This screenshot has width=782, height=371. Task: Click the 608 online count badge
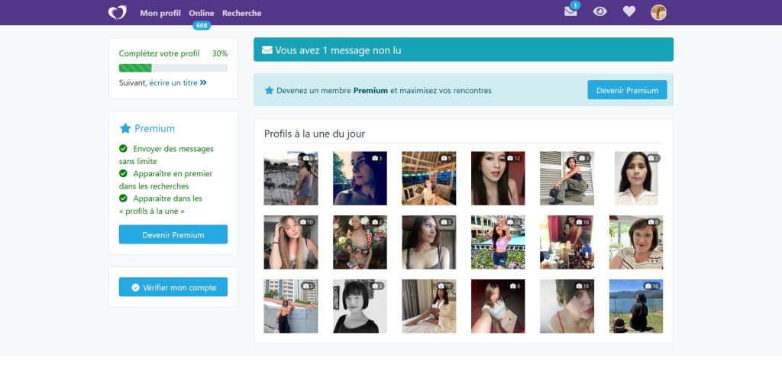(x=202, y=25)
